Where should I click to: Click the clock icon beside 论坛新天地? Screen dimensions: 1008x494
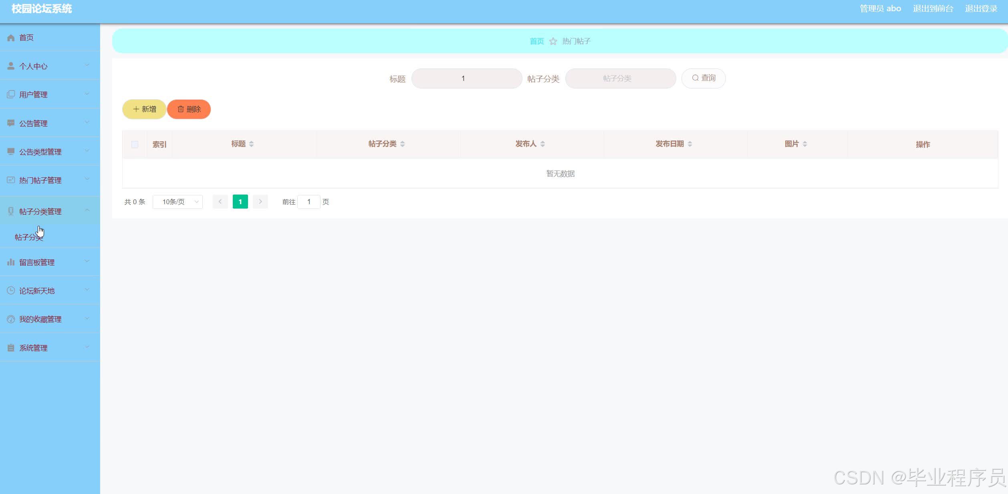pyautogui.click(x=11, y=291)
